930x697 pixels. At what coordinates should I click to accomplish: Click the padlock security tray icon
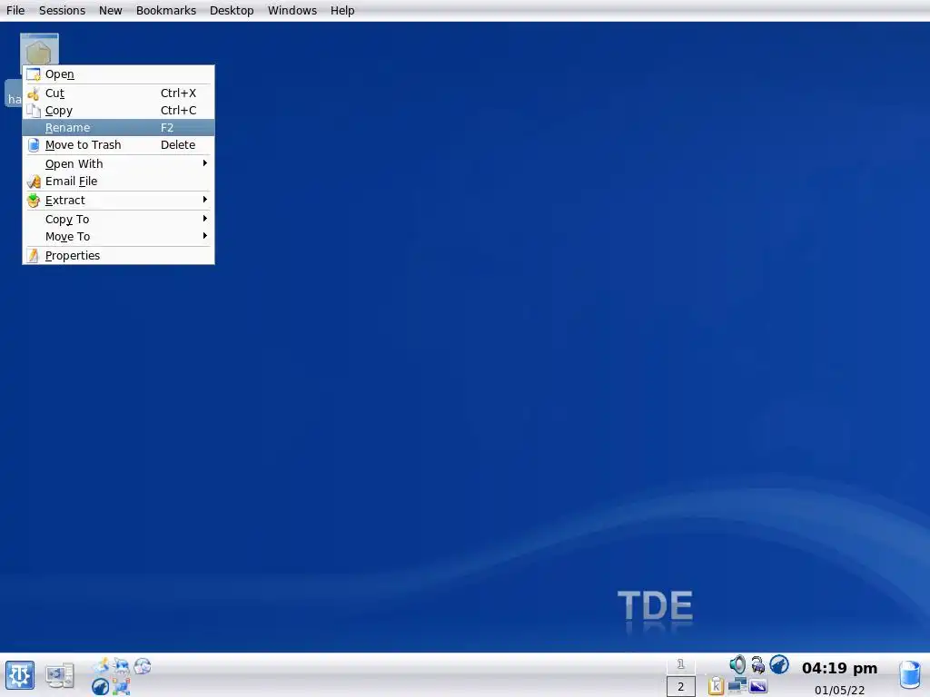758,665
